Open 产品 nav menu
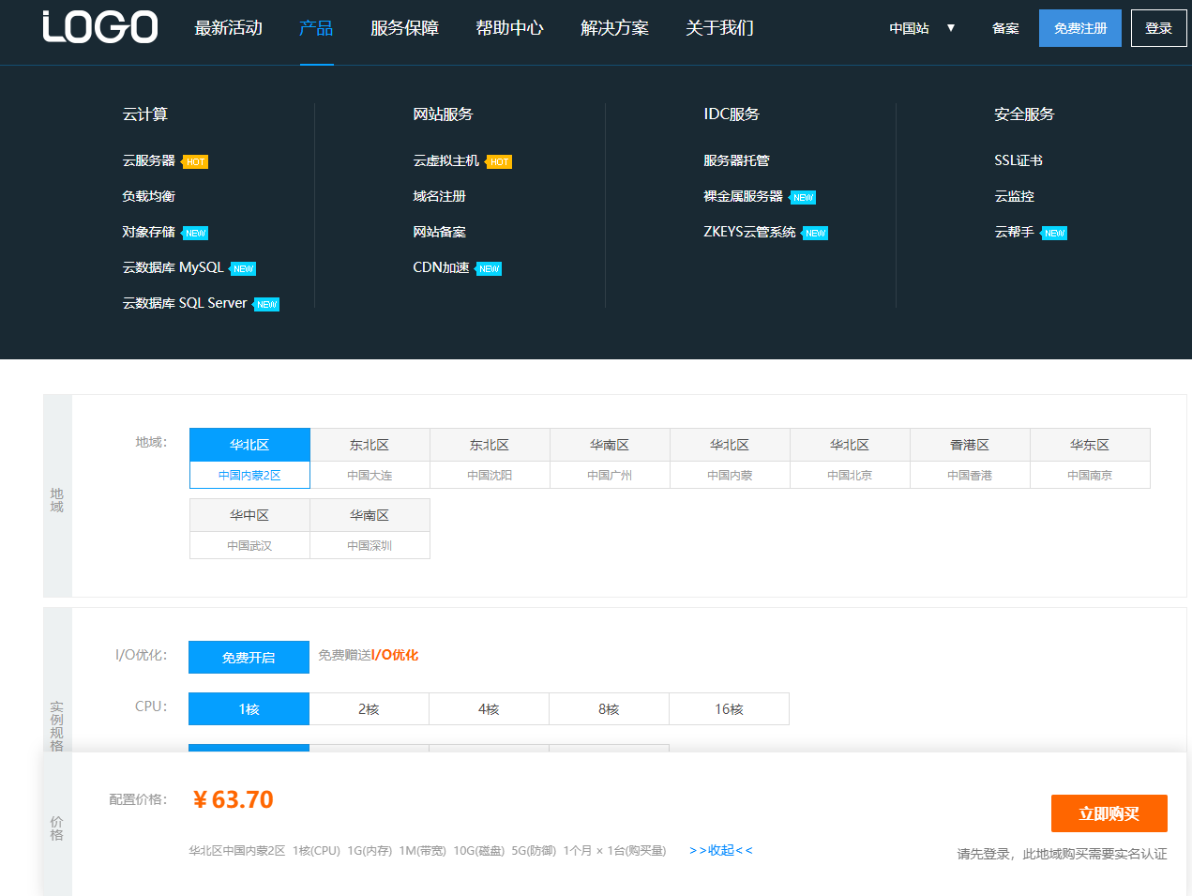This screenshot has width=1192, height=896. [316, 28]
